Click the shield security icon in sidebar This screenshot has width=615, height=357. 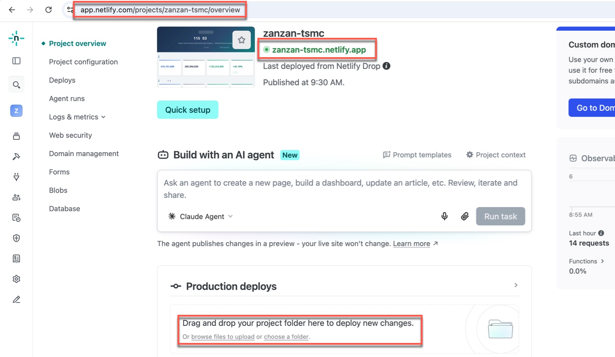click(x=16, y=238)
